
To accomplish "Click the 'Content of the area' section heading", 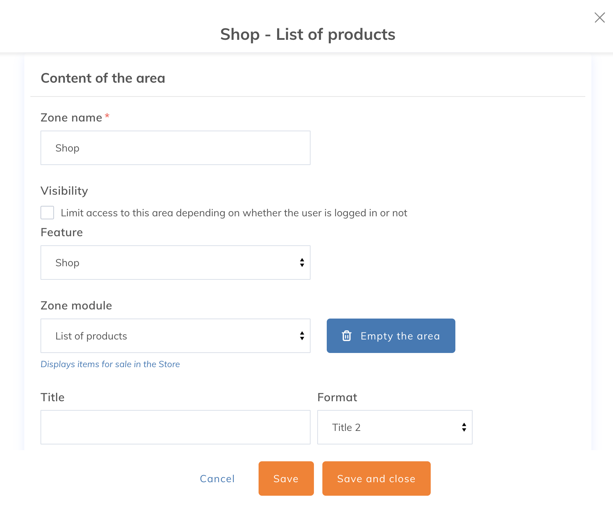I will (103, 78).
